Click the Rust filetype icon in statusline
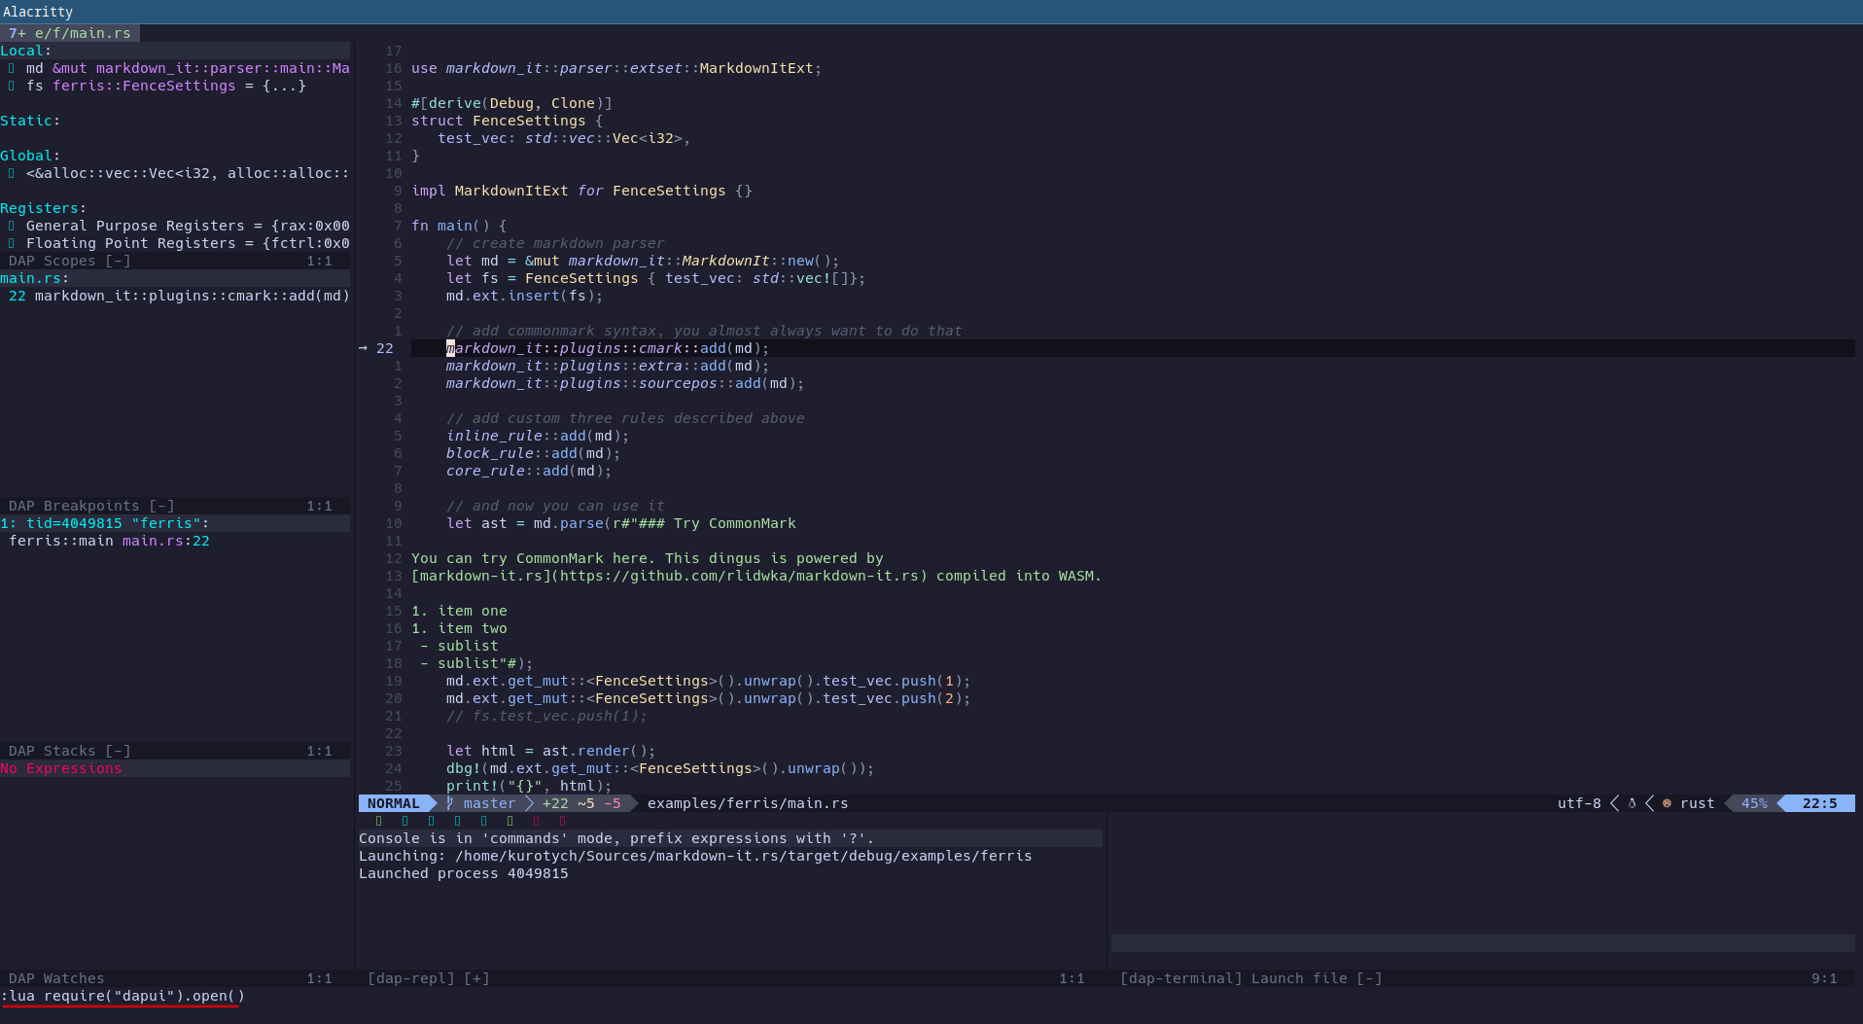Image resolution: width=1863 pixels, height=1024 pixels. coord(1667,803)
